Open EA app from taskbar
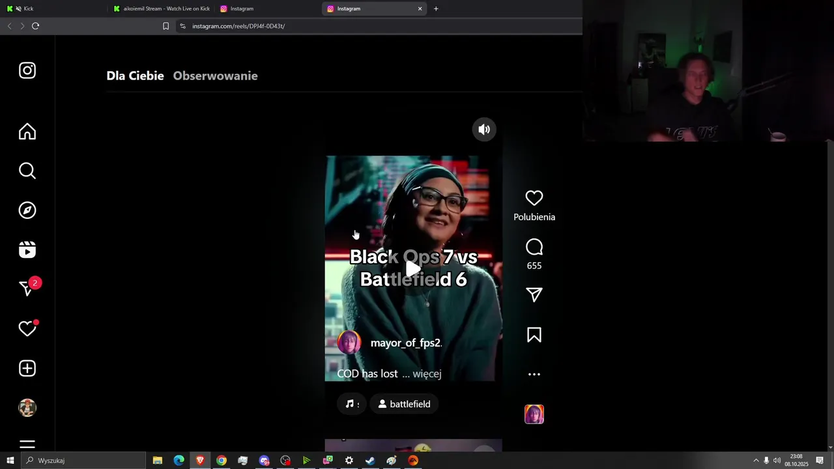The width and height of the screenshot is (834, 469). 413,461
